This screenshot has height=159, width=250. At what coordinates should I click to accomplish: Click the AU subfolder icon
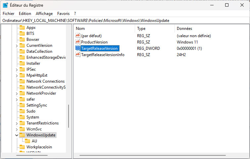tap(27, 141)
